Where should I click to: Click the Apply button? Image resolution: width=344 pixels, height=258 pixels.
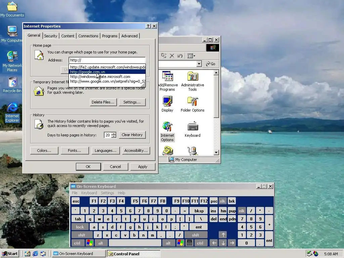click(x=142, y=167)
